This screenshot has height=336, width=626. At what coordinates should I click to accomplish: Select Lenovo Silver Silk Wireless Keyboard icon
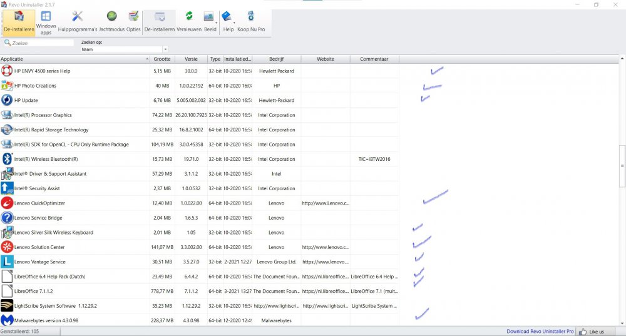click(7, 232)
